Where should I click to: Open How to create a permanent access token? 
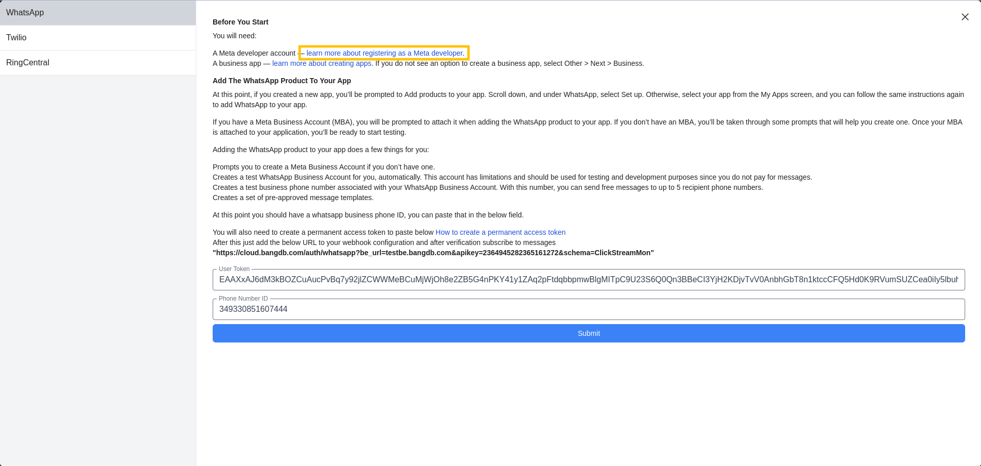pos(500,232)
